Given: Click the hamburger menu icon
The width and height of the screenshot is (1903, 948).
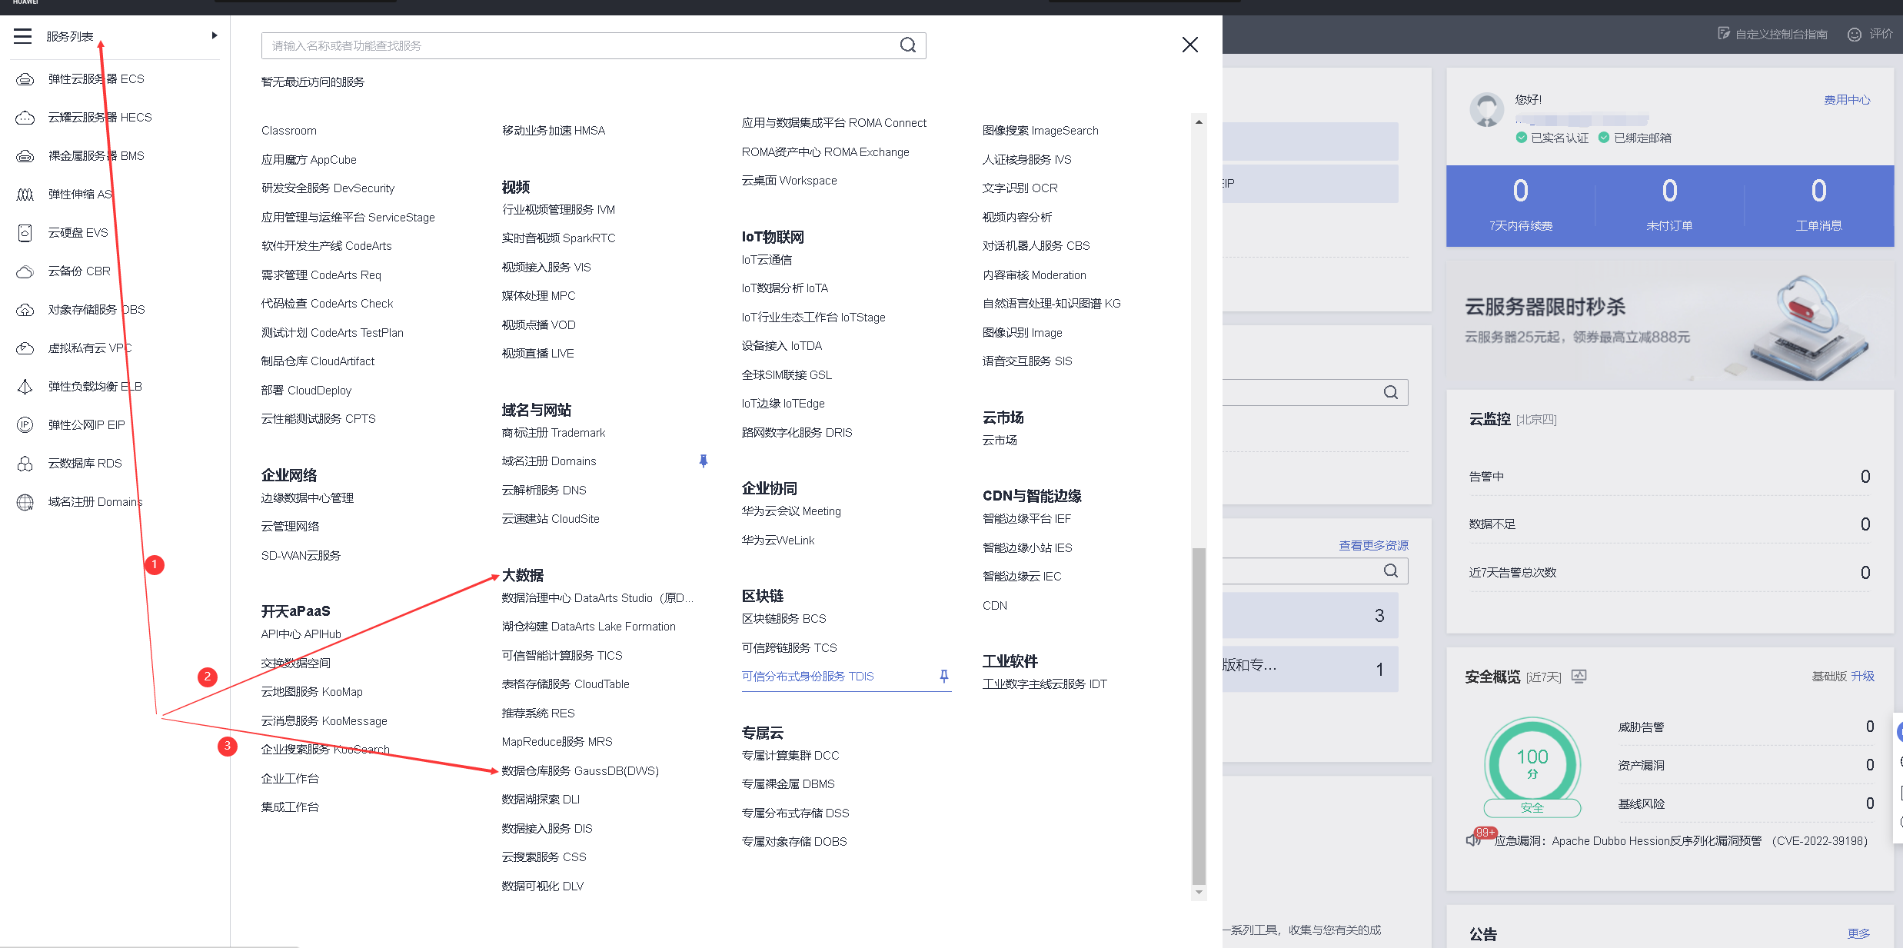Looking at the screenshot, I should coord(23,36).
